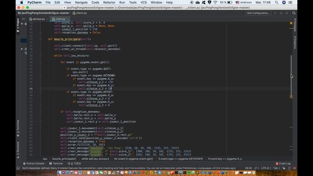This screenshot has height=176, width=313.
Task: Toggle the R Packages tool window stripe
Action: click(295, 25)
